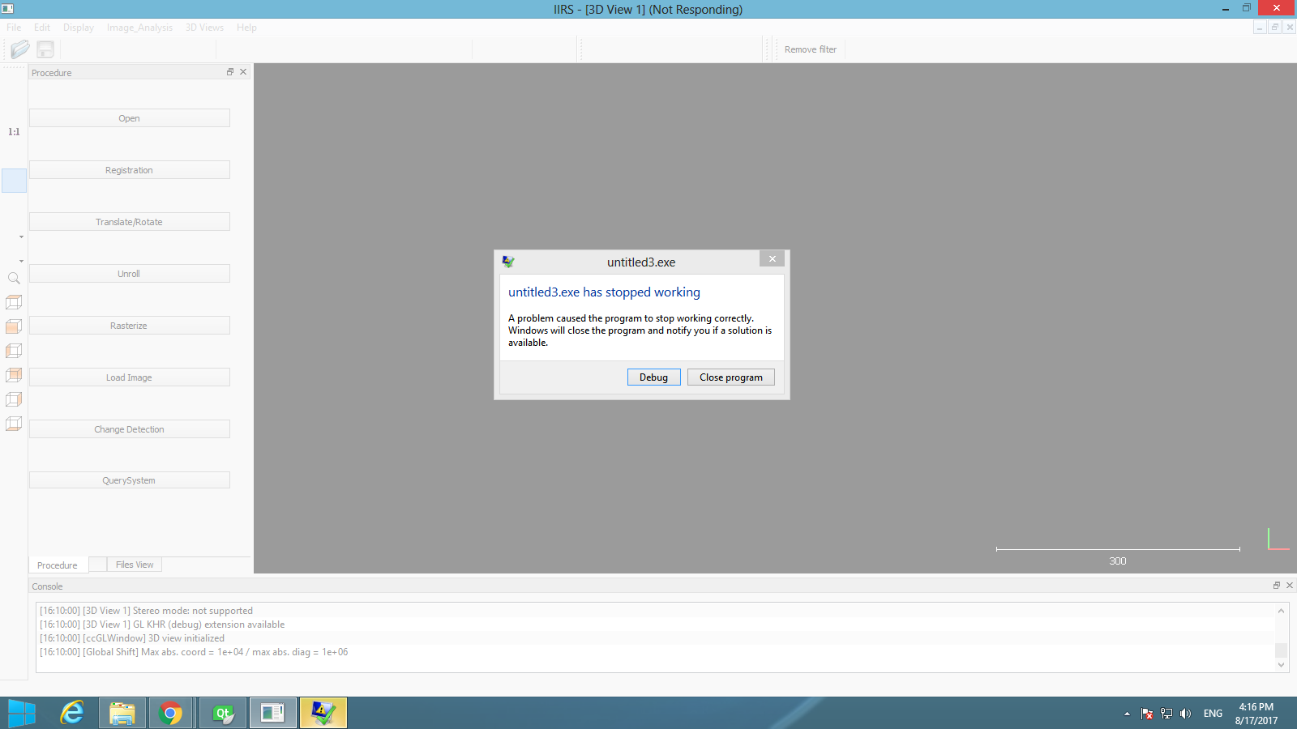This screenshot has height=729, width=1297.
Task: Float the Procedure panel using its undock button
Action: click(x=230, y=72)
